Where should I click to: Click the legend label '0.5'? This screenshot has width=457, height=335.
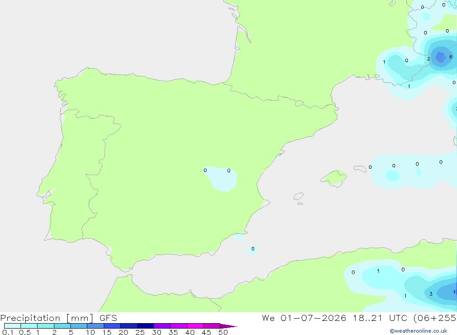pos(25,332)
